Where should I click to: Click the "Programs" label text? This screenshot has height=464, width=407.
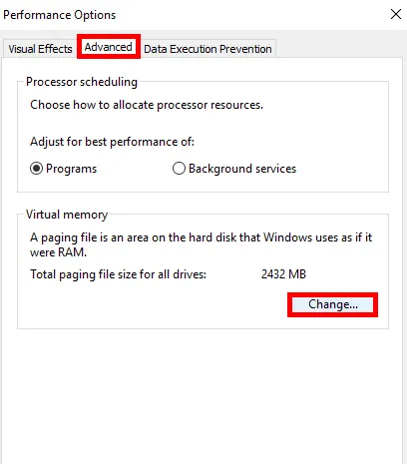(x=71, y=169)
